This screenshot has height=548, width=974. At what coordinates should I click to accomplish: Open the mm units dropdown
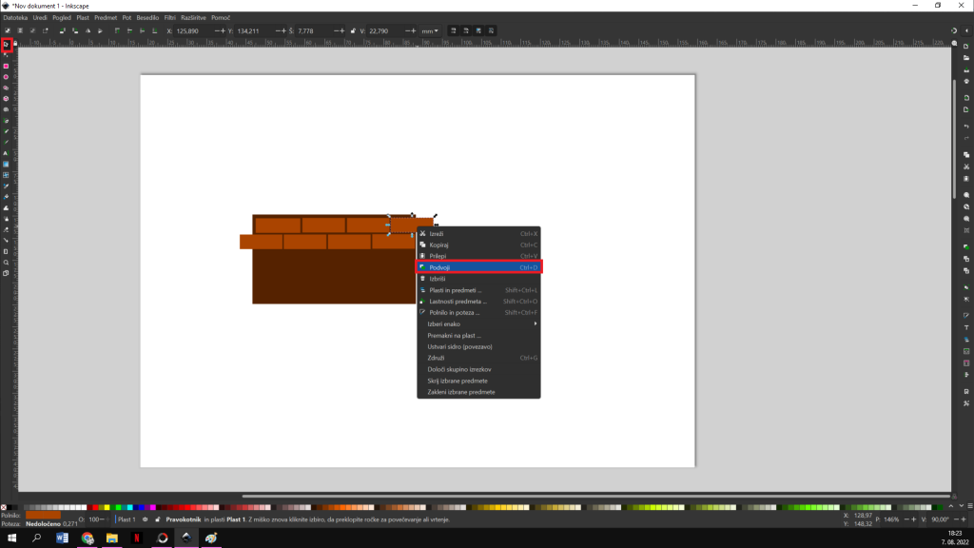[x=430, y=30]
